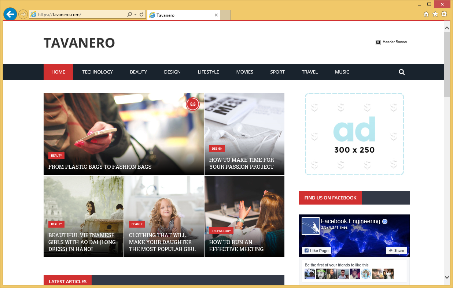Click the Facebook Engineering verified badge

click(384, 221)
